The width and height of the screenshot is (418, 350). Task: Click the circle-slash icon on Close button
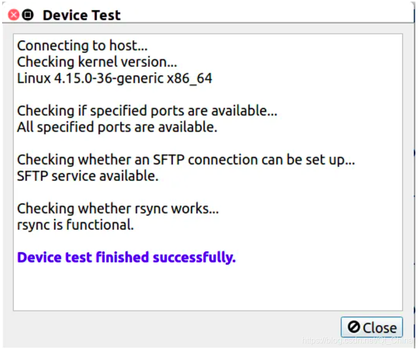[x=354, y=328]
